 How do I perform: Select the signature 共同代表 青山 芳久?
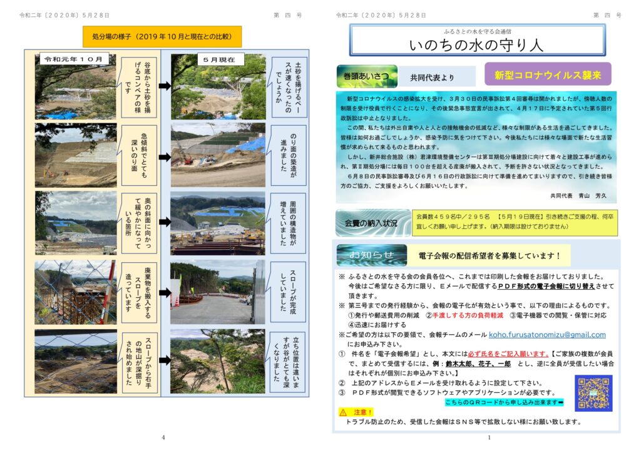(x=578, y=196)
